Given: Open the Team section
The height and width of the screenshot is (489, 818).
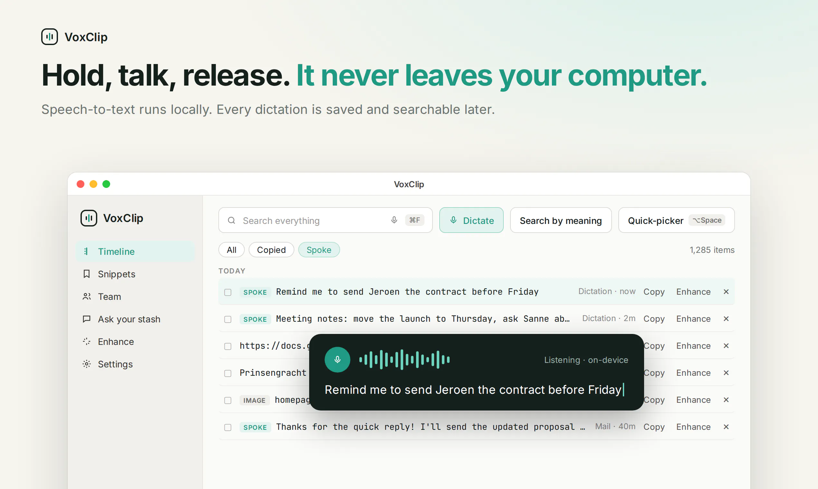Looking at the screenshot, I should (x=135, y=297).
